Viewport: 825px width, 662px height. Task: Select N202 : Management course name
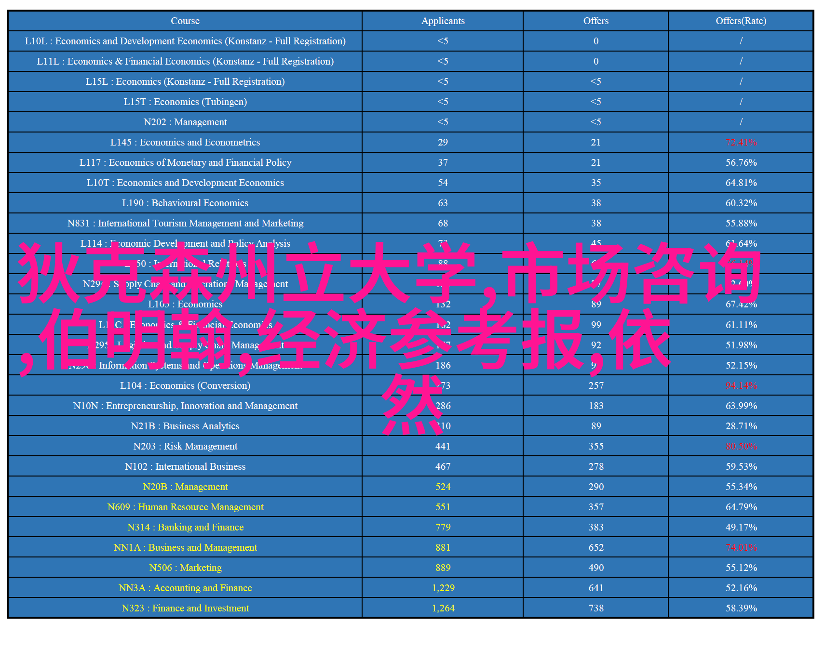pyautogui.click(x=185, y=122)
